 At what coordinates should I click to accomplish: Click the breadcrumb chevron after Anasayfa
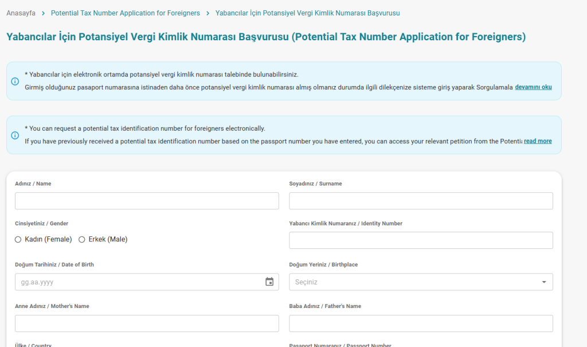point(43,13)
